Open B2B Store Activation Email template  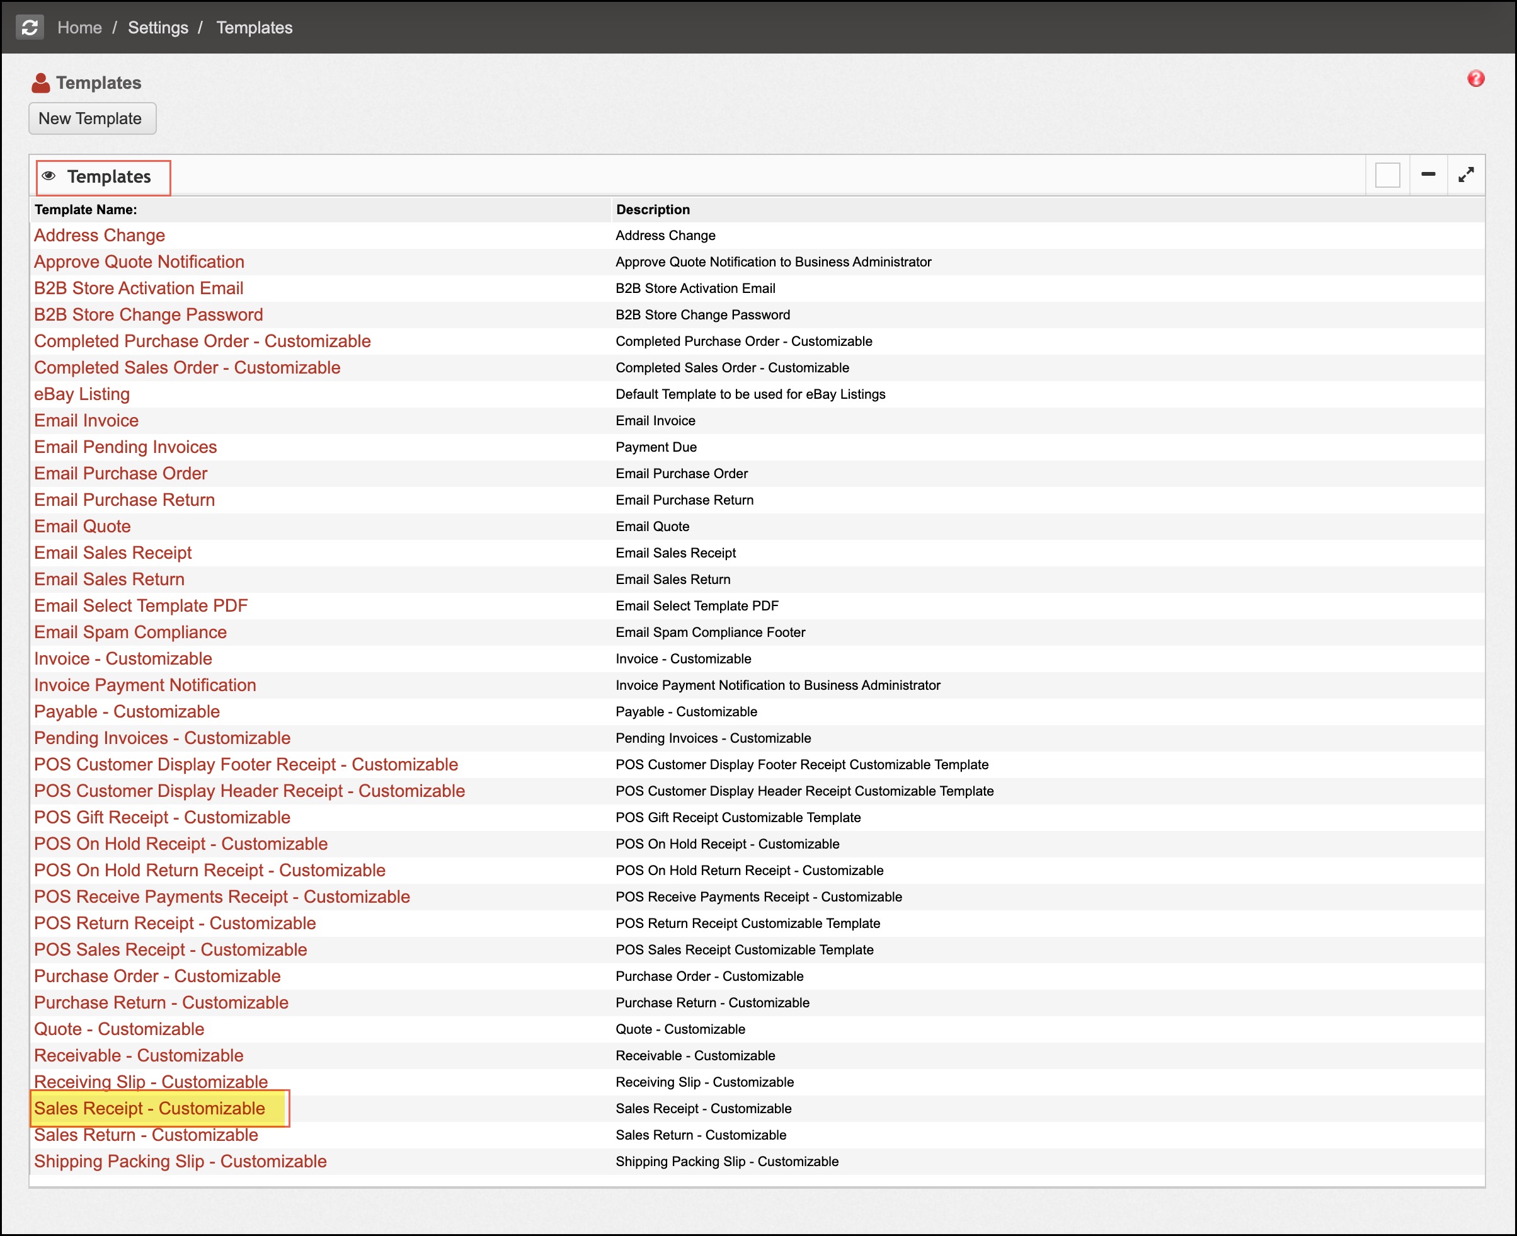(139, 289)
